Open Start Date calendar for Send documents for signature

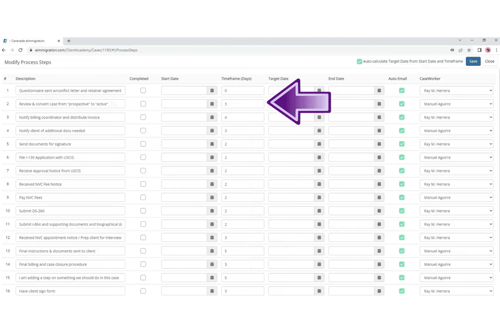pyautogui.click(x=212, y=144)
